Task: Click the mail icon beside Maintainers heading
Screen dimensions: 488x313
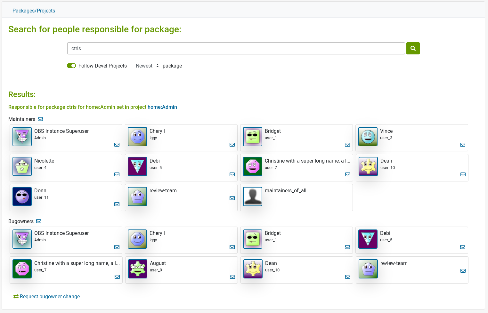Action: click(x=40, y=119)
